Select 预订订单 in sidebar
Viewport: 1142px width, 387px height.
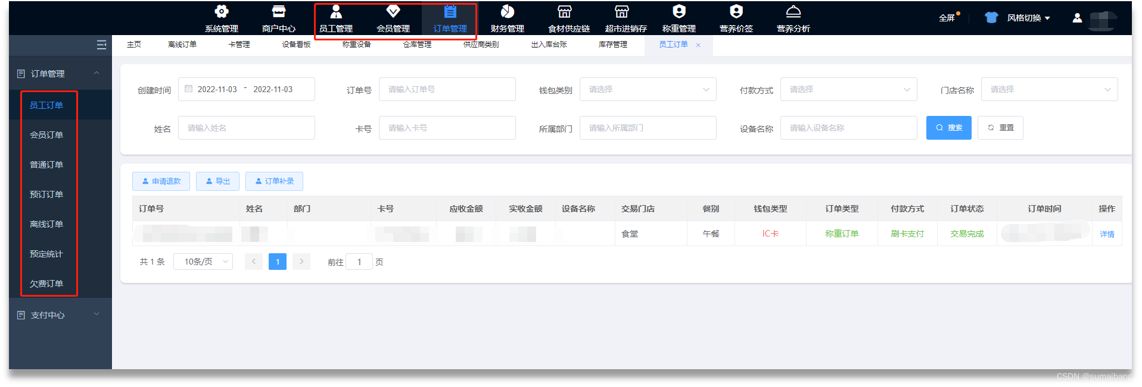(x=46, y=194)
